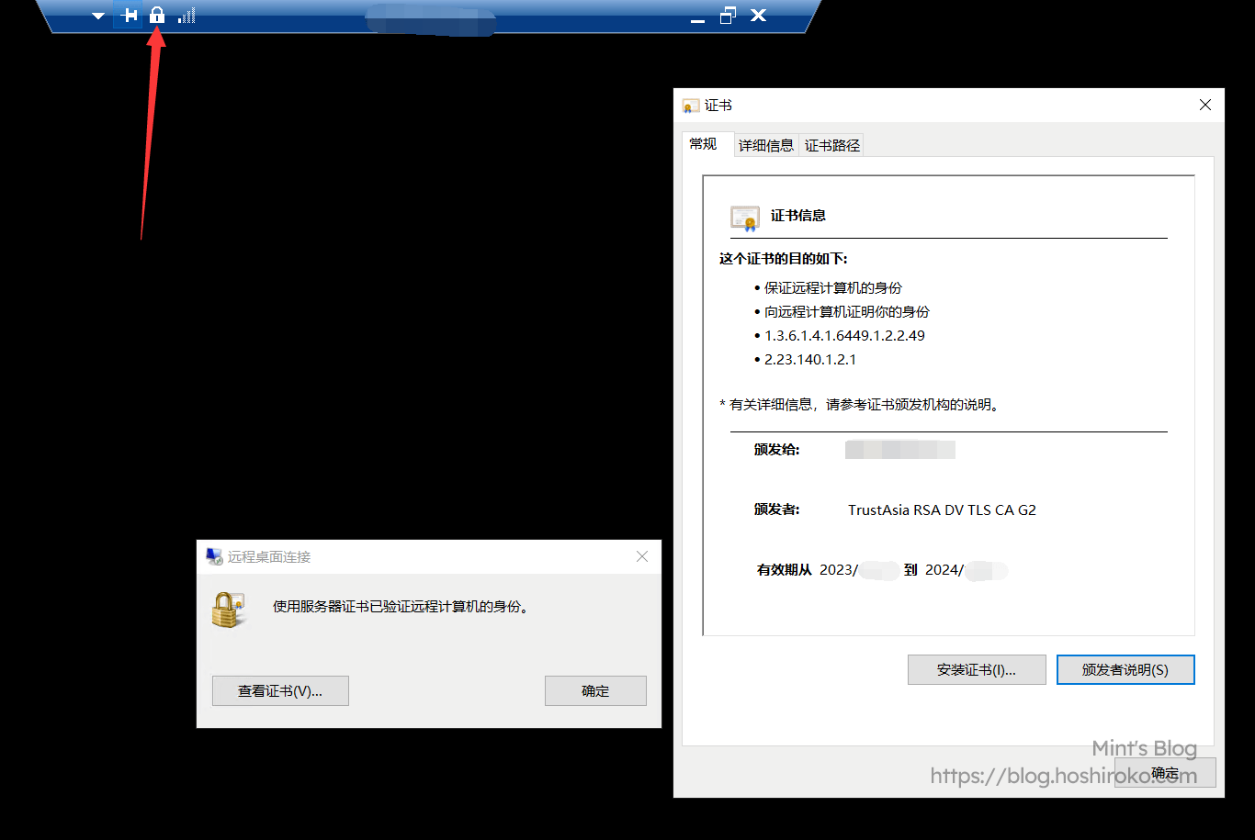The image size is (1255, 840).
Task: Check the connection signal strength icon
Action: click(x=187, y=15)
